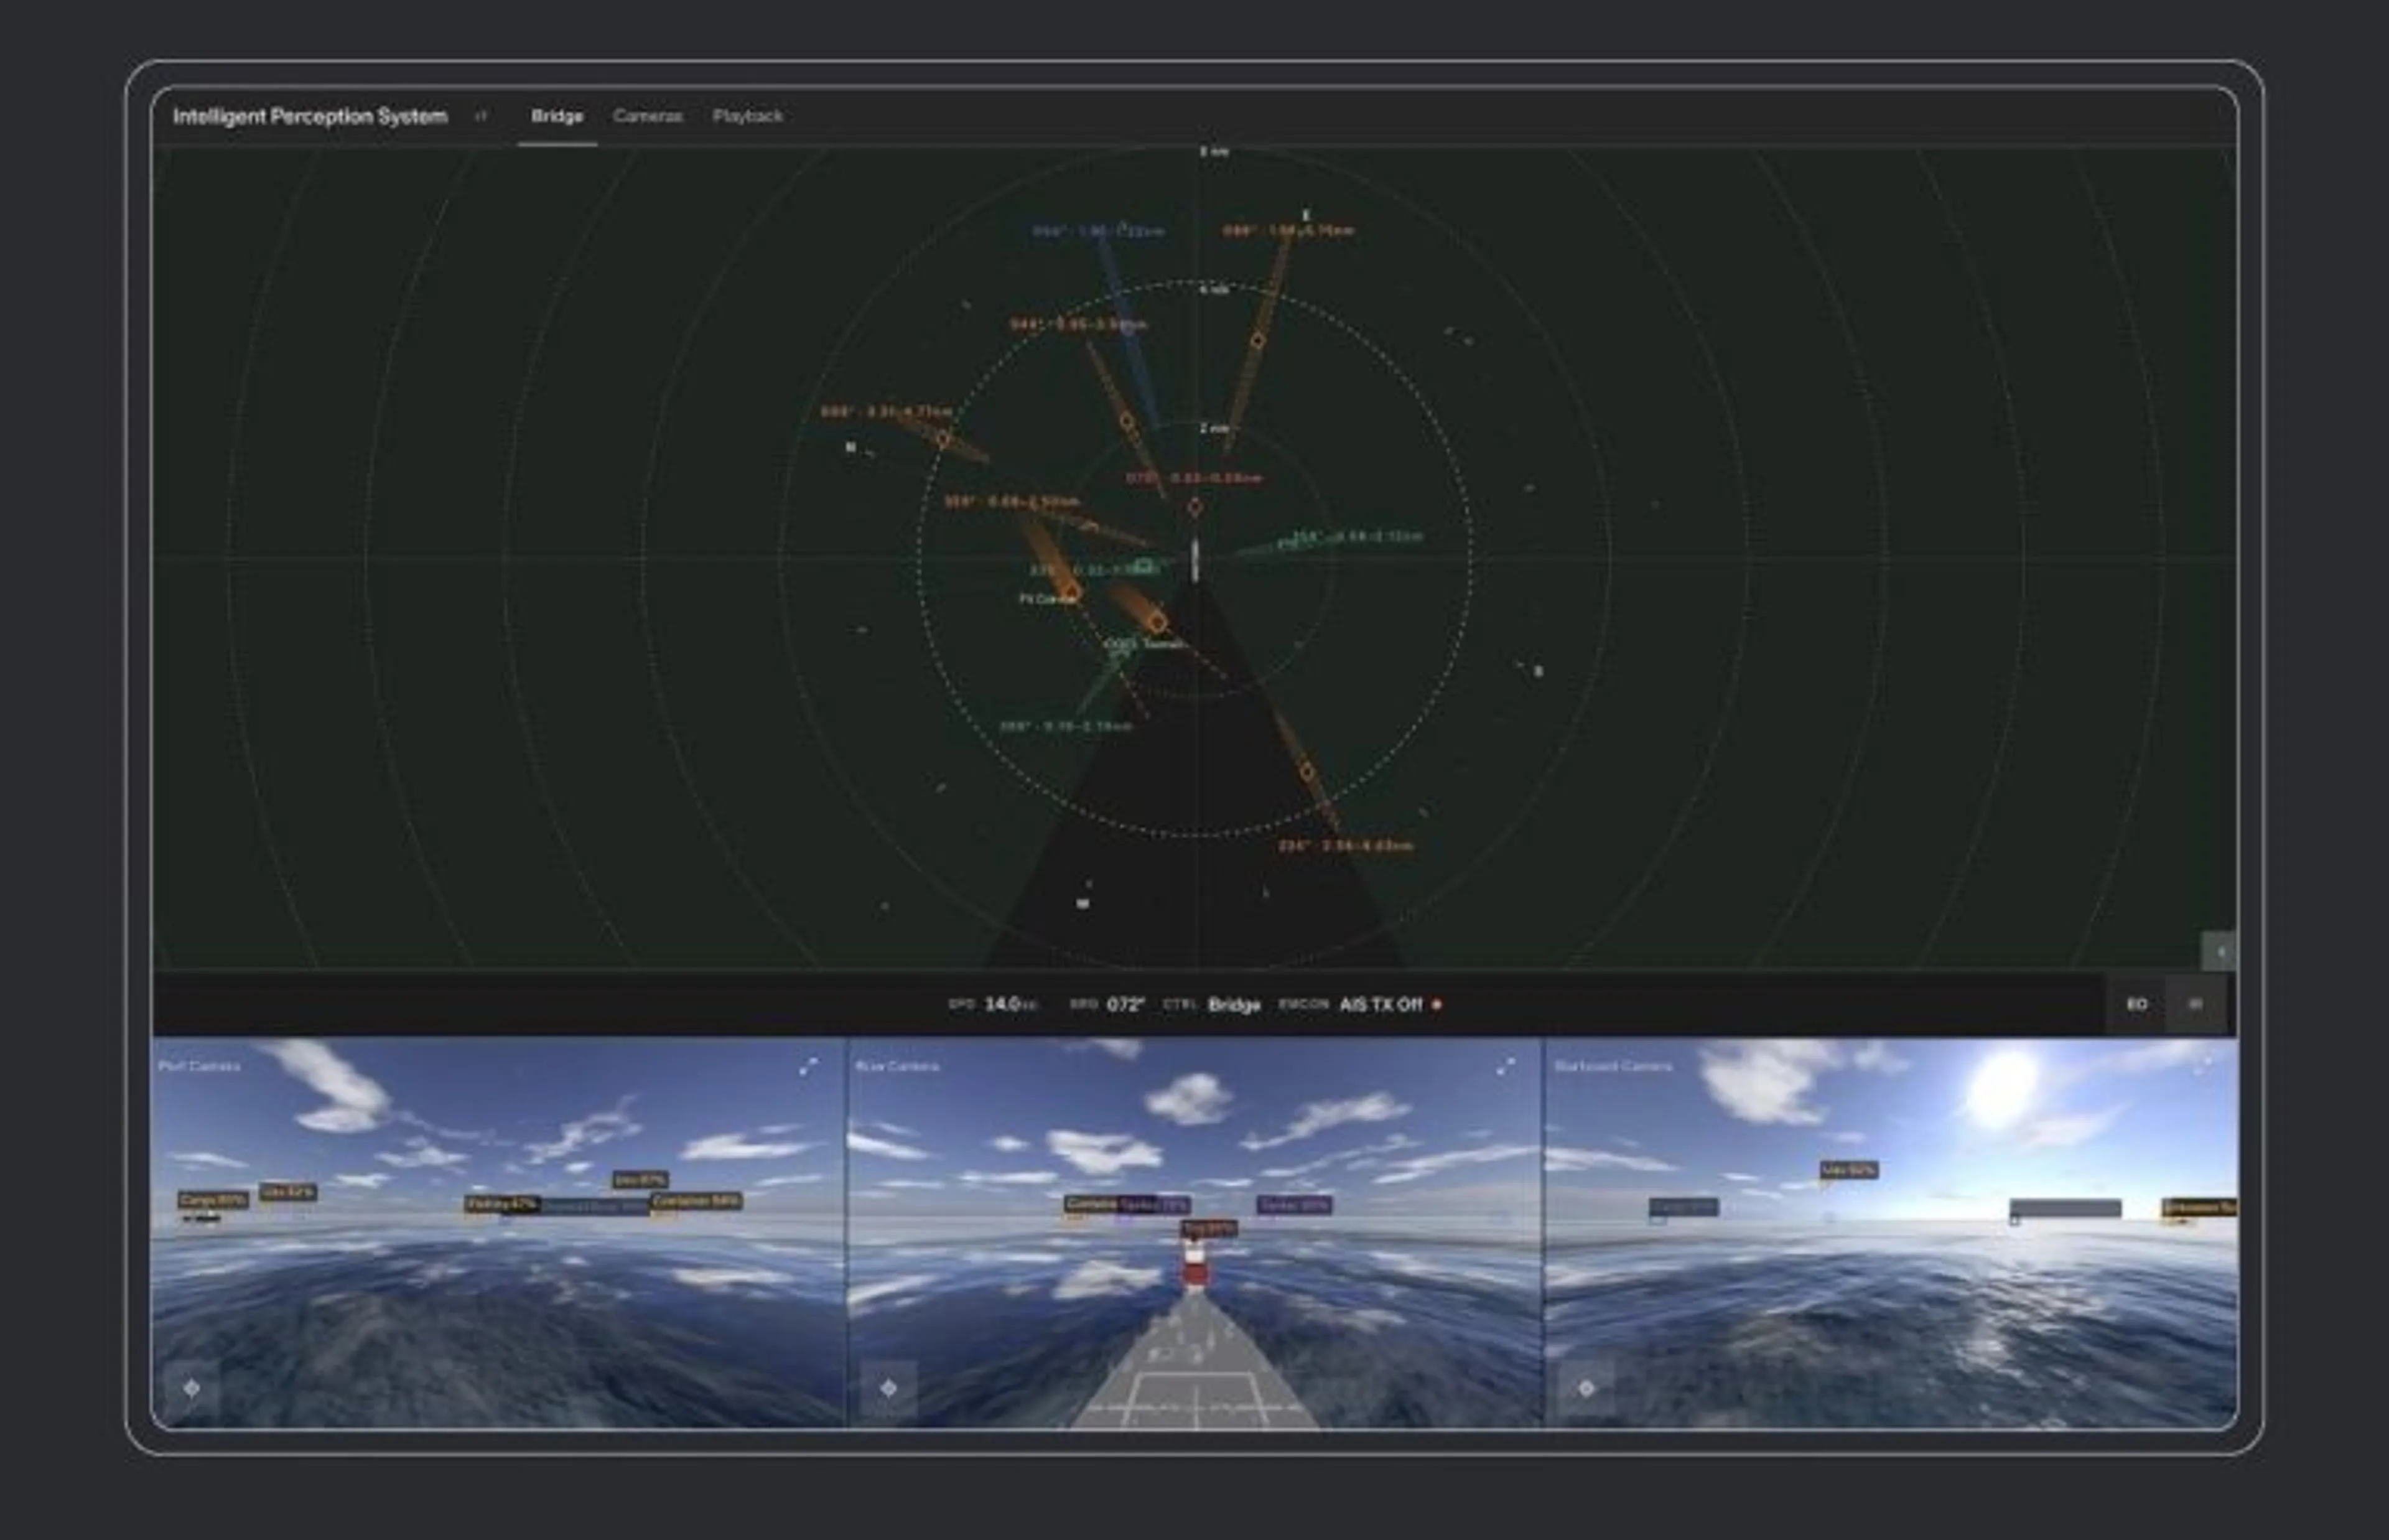Image resolution: width=2389 pixels, height=1540 pixels.
Task: Expand the Port Camera to fullscreen
Action: (x=808, y=1067)
